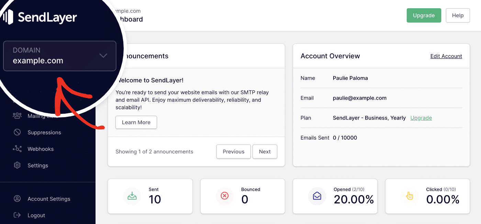Image resolution: width=481 pixels, height=224 pixels.
Task: Open Webhooks from the sidebar
Action: click(17, 149)
